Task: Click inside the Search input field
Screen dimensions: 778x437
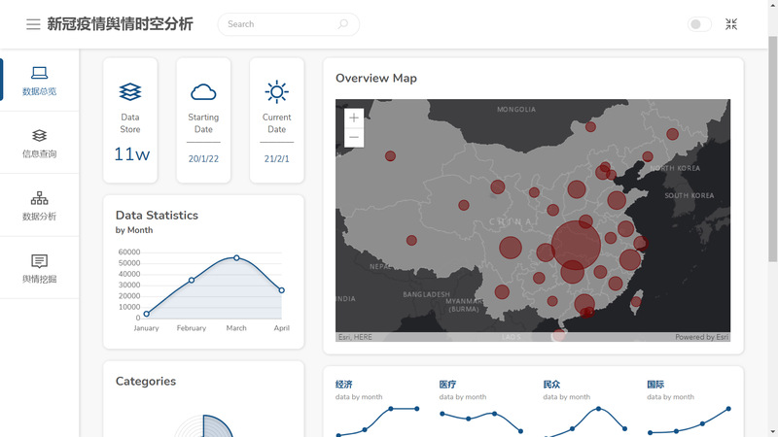Action: point(277,24)
